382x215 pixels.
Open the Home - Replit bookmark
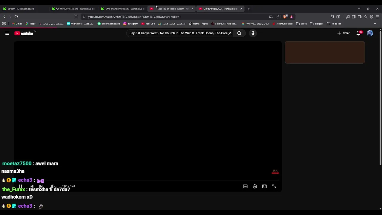point(198,24)
